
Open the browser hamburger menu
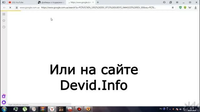[x=177, y=2]
